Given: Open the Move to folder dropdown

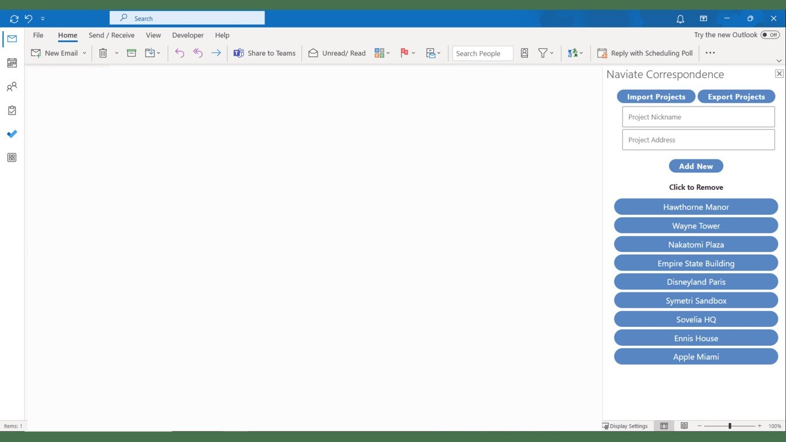Looking at the screenshot, I should [x=152, y=53].
